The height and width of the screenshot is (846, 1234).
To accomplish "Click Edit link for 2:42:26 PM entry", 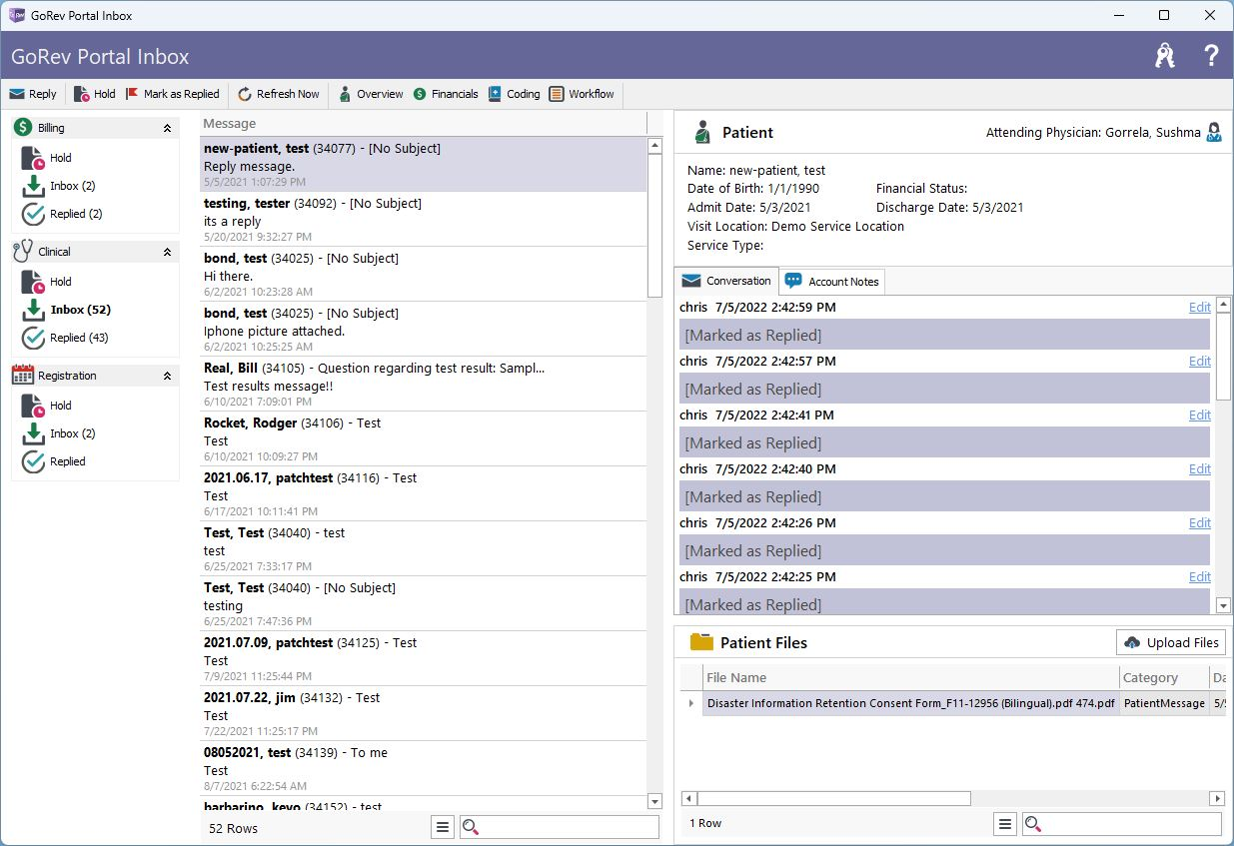I will click(x=1200, y=523).
